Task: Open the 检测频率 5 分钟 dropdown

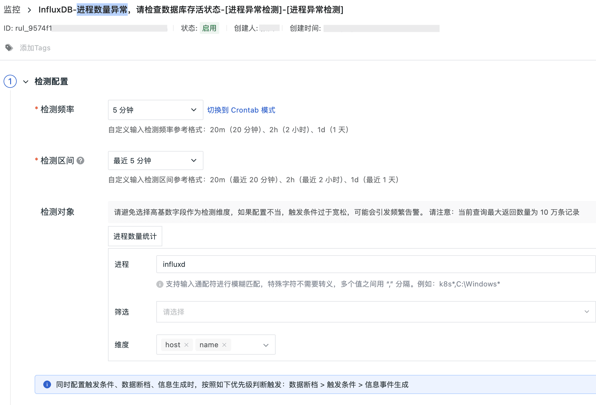Action: pos(155,110)
